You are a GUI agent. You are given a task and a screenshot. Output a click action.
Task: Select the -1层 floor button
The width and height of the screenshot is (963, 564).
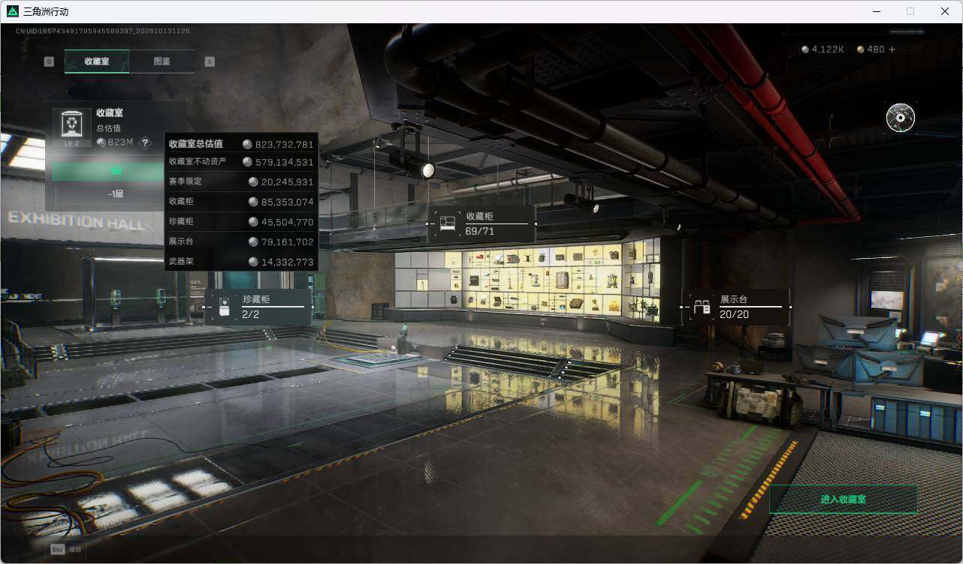pyautogui.click(x=115, y=194)
